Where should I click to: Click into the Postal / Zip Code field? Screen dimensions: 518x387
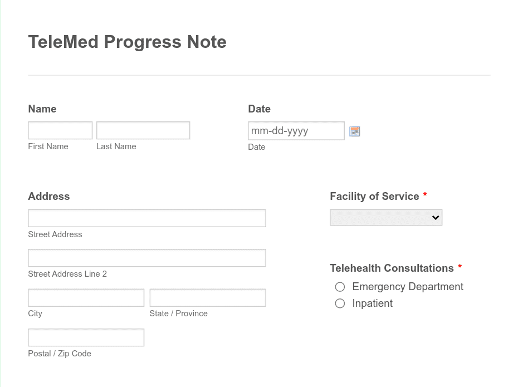(x=86, y=337)
